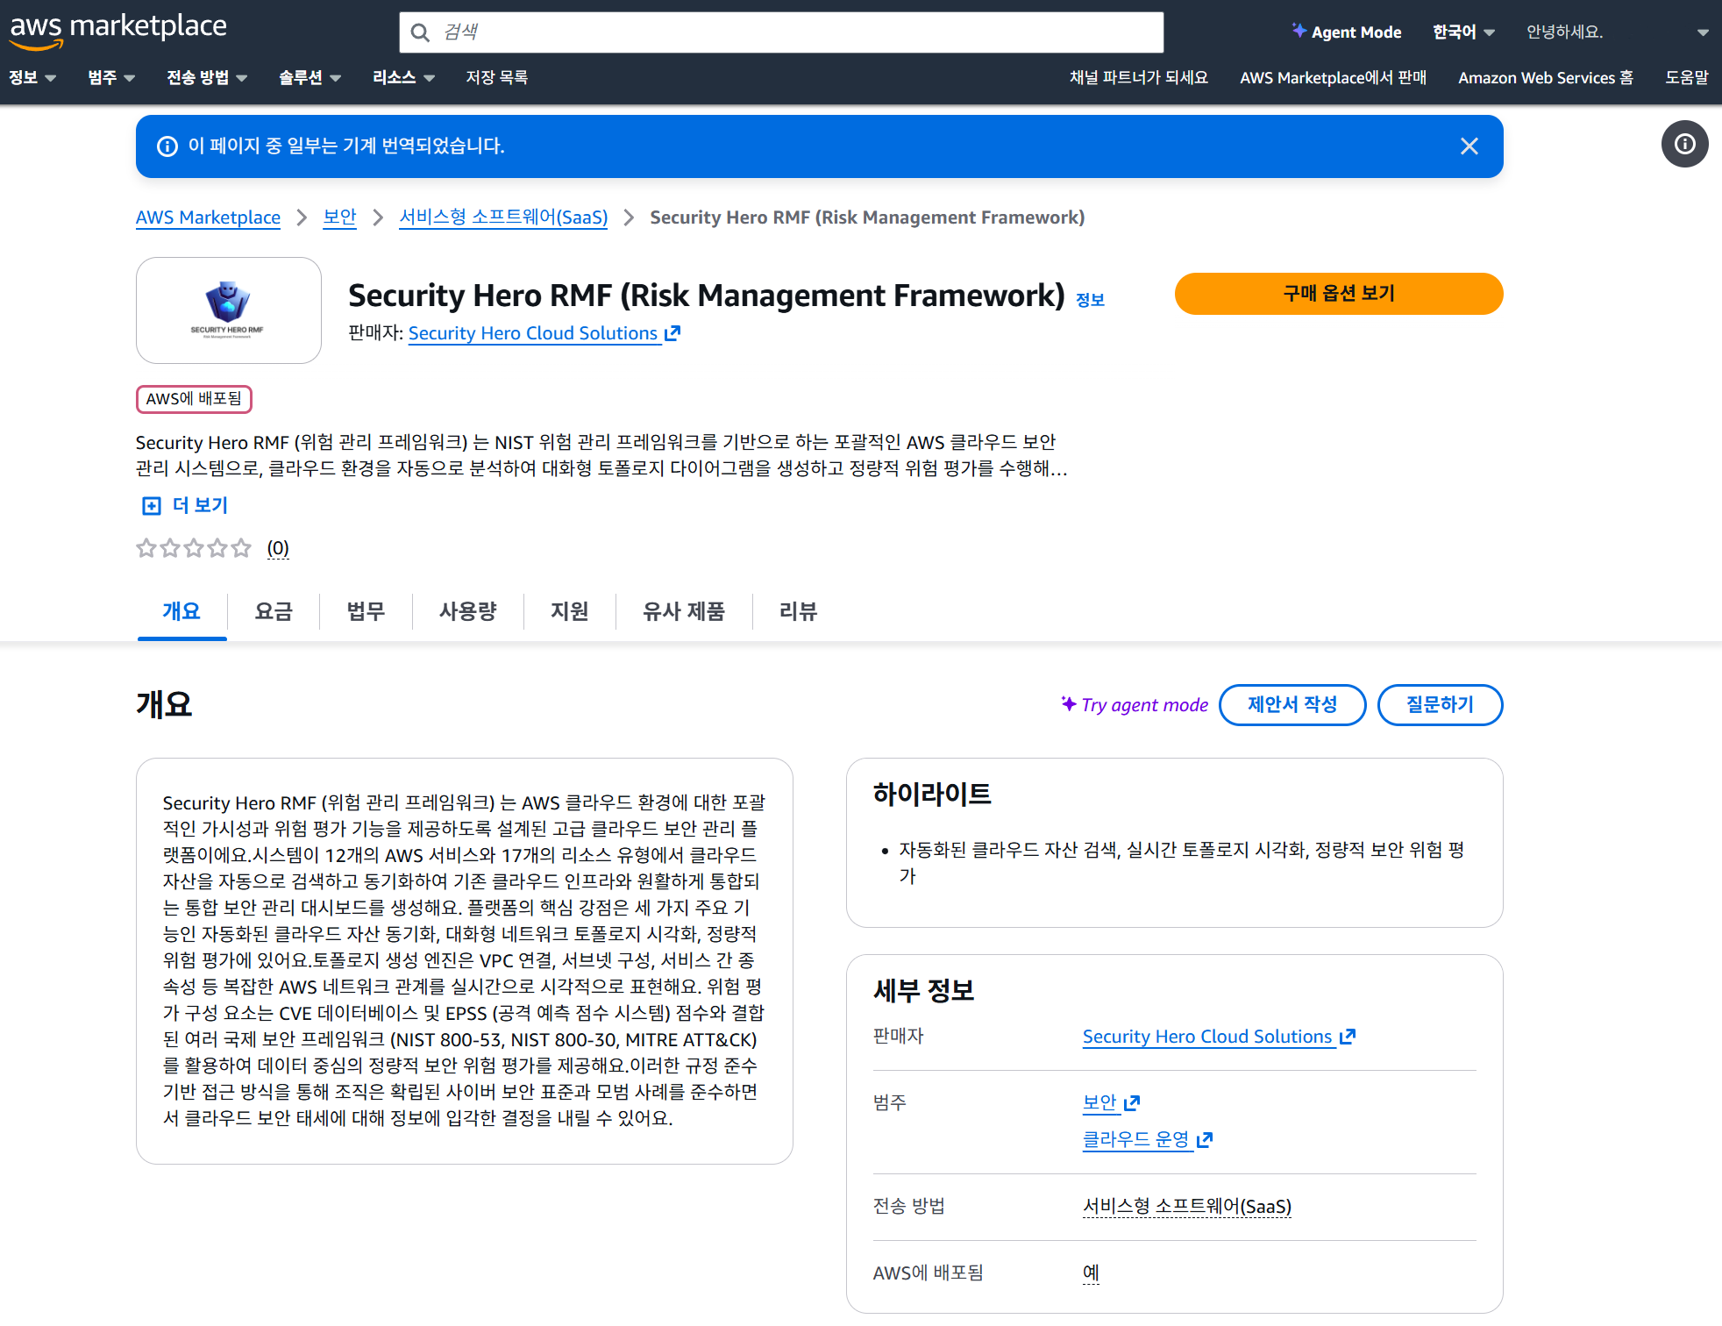Click the 질문하기 button
This screenshot has width=1722, height=1326.
point(1440,705)
